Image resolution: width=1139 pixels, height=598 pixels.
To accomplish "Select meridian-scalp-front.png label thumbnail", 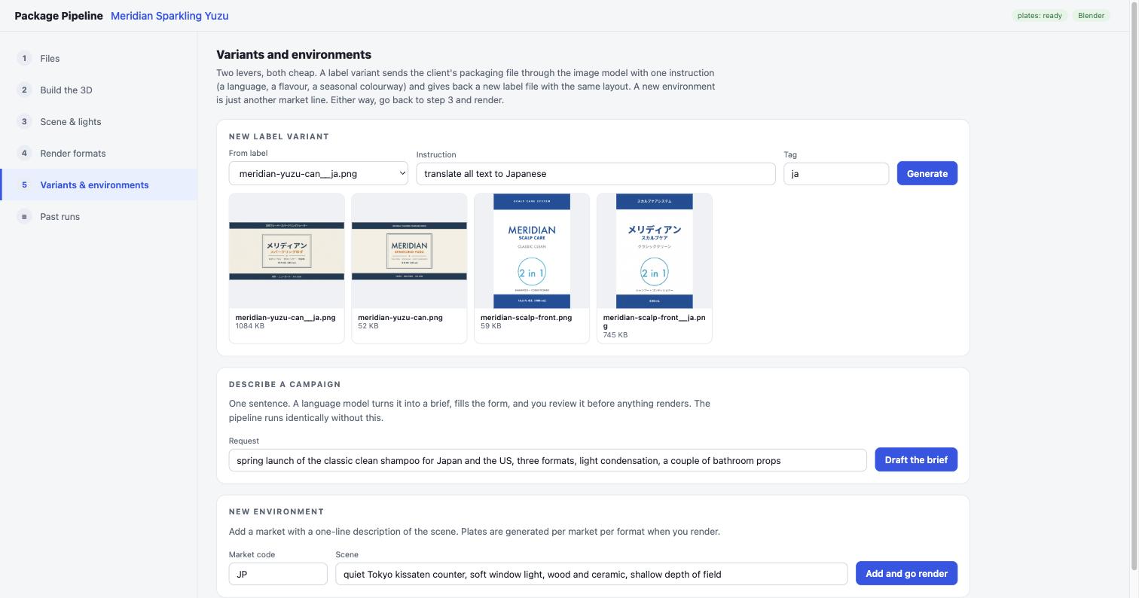I will click(532, 268).
